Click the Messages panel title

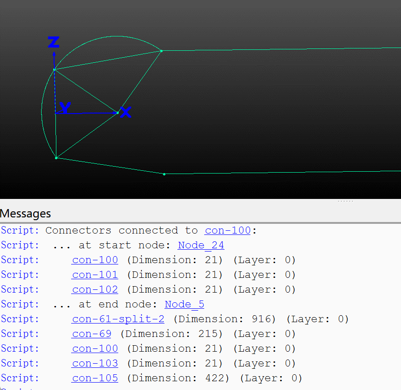[x=25, y=213]
